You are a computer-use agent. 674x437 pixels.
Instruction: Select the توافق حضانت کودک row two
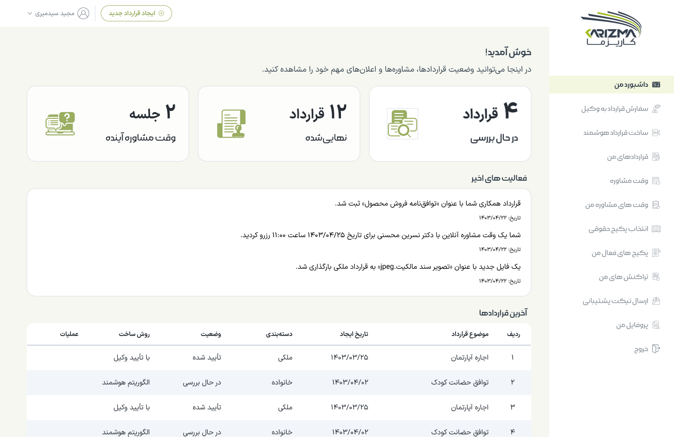279,382
